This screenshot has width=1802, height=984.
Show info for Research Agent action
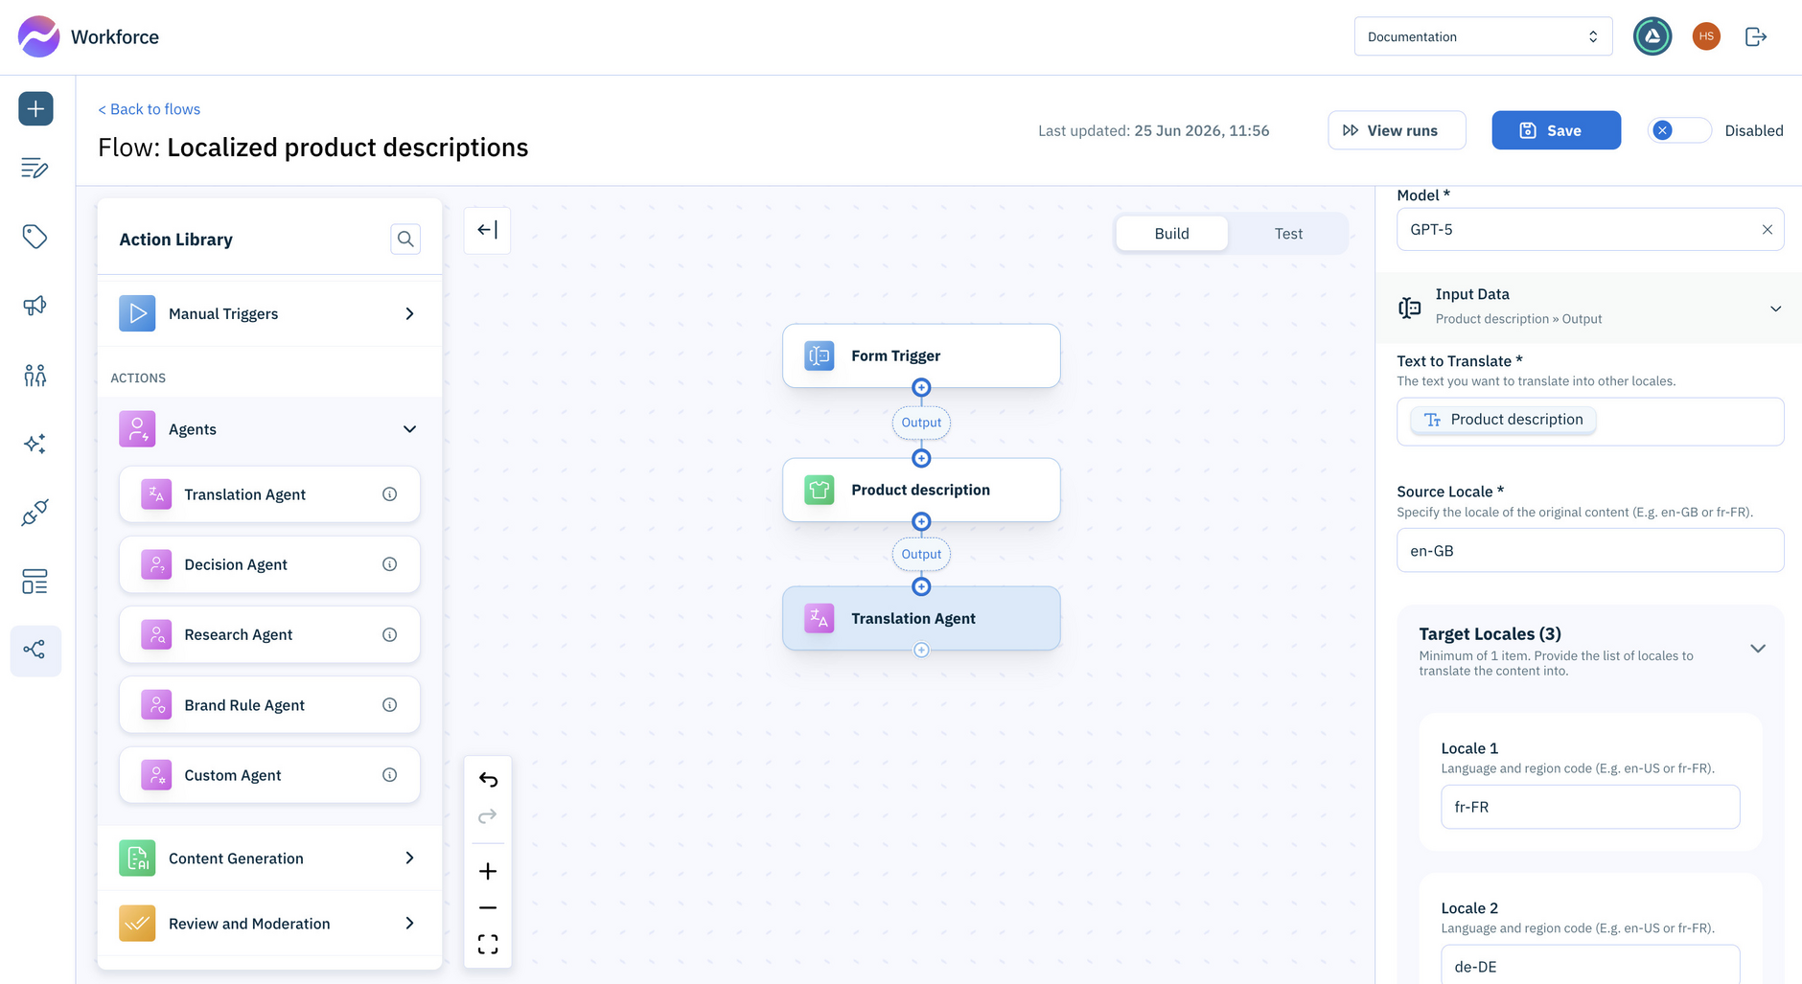(x=390, y=634)
